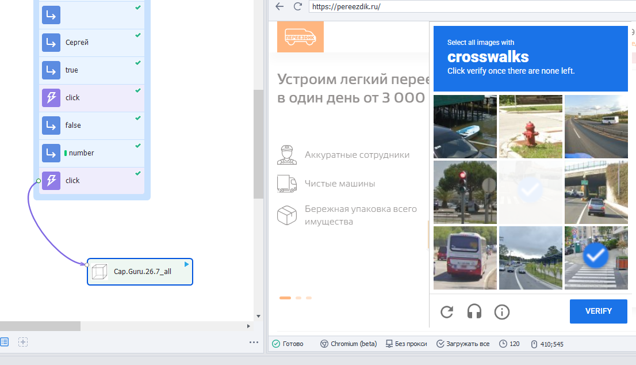
Task: Click the Чистые машины text
Action: click(340, 184)
